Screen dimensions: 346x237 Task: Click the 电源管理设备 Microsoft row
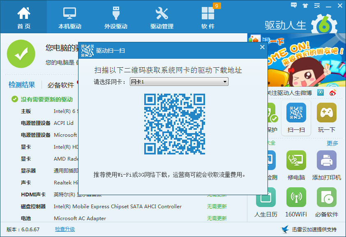click(x=49, y=135)
